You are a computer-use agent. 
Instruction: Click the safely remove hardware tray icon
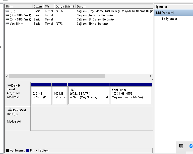click(181, 146)
